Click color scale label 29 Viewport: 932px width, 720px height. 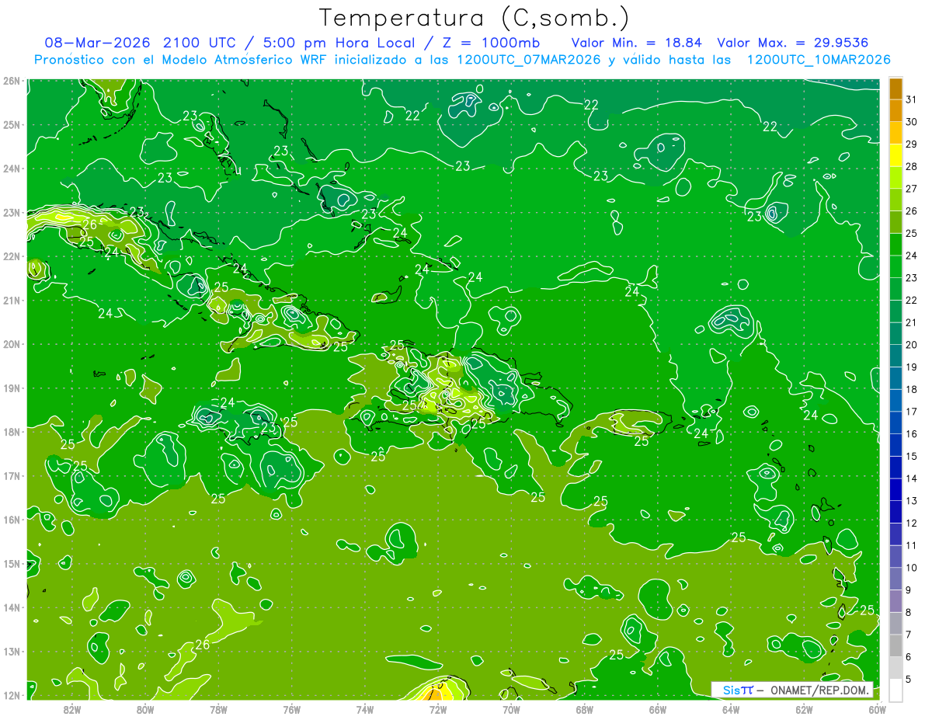[x=912, y=144]
